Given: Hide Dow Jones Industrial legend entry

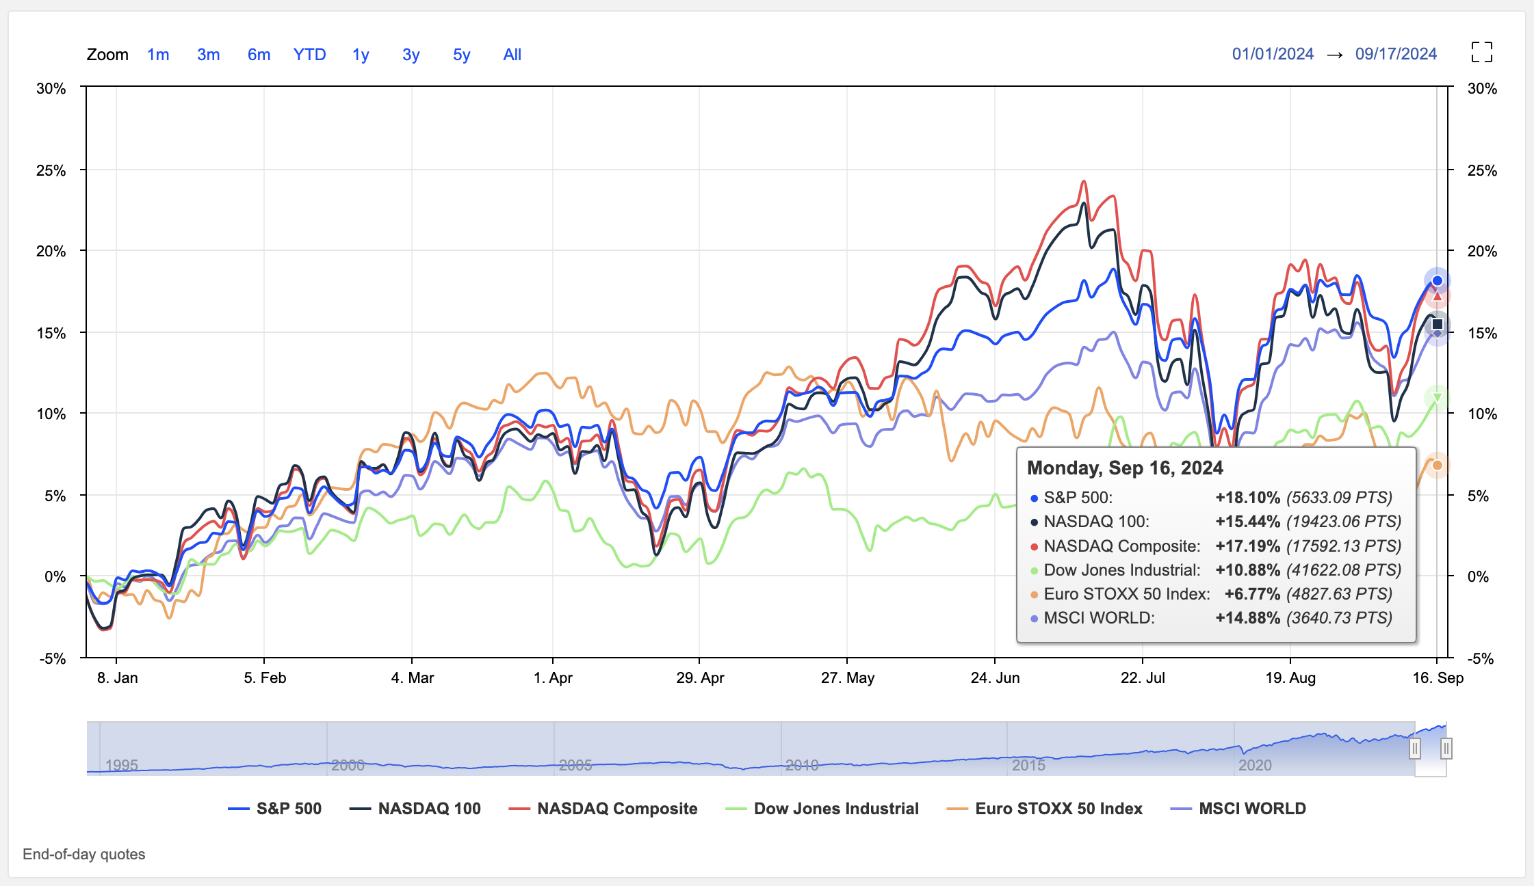Looking at the screenshot, I should pos(822,809).
